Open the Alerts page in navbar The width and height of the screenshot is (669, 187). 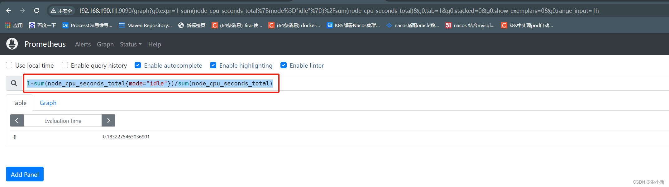83,44
